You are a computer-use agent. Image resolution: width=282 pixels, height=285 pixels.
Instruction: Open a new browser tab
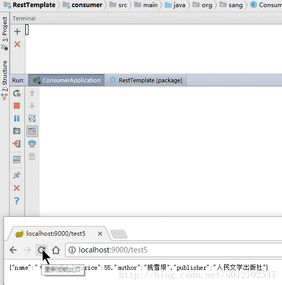point(119,234)
